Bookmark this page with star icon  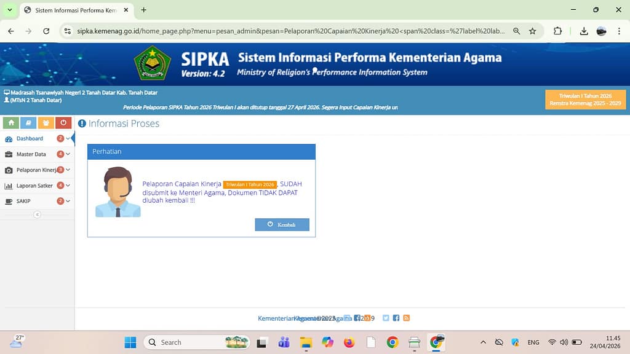[533, 31]
